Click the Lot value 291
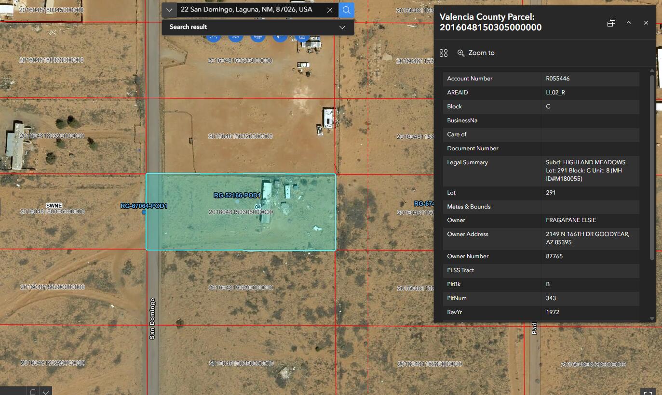This screenshot has height=395, width=662. coord(551,193)
